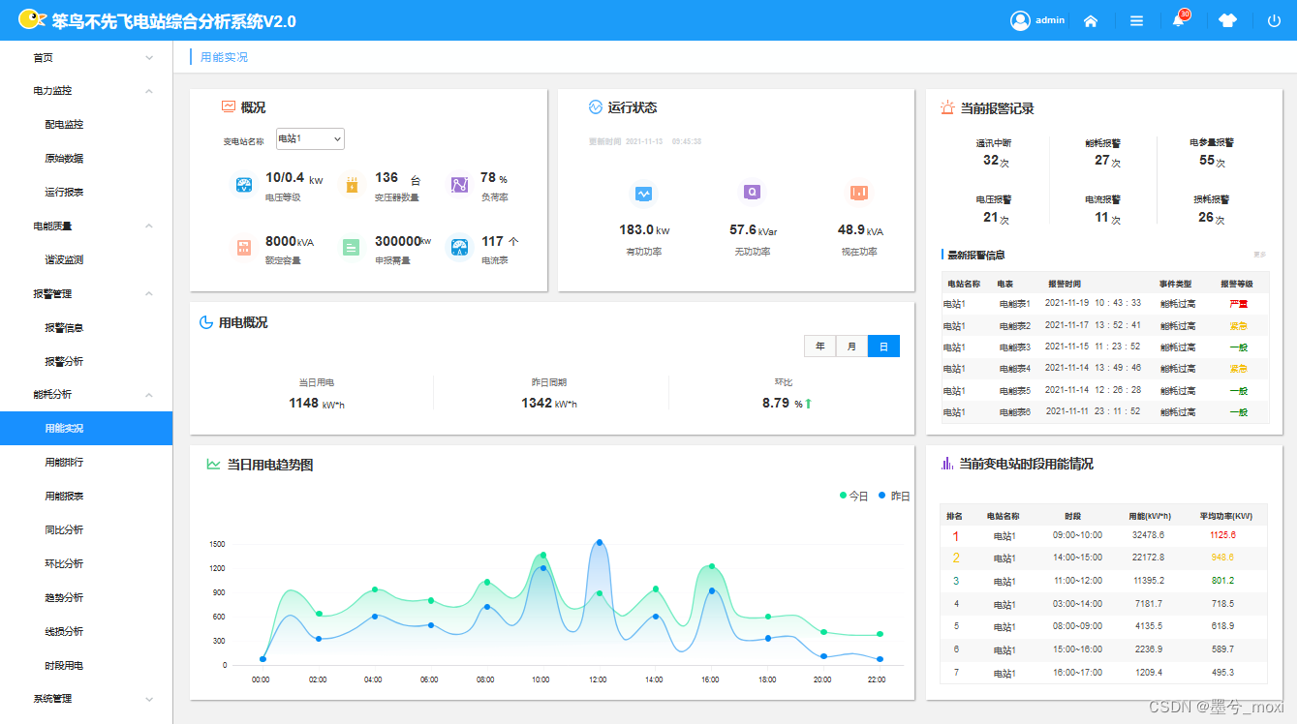
Task: Click 09:00~10:00 row in ranking table
Action: tap(1103, 535)
